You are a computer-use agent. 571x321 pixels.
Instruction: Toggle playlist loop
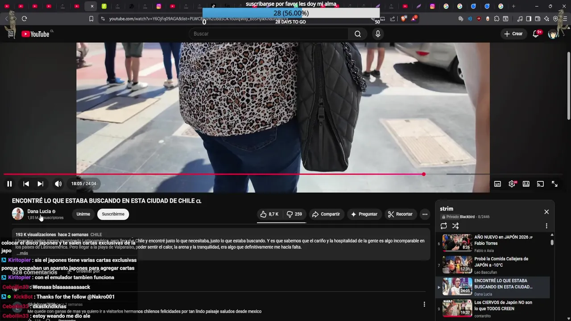point(443,226)
